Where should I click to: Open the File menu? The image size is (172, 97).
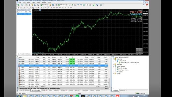tap(20, 2)
